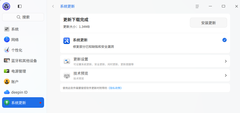Viewport: 240px width, 113px height.
Task: Click the 技术预览 code monitor icon
Action: click(x=67, y=75)
